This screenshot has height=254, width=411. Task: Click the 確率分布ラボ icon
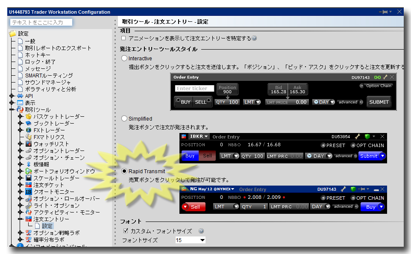29,239
